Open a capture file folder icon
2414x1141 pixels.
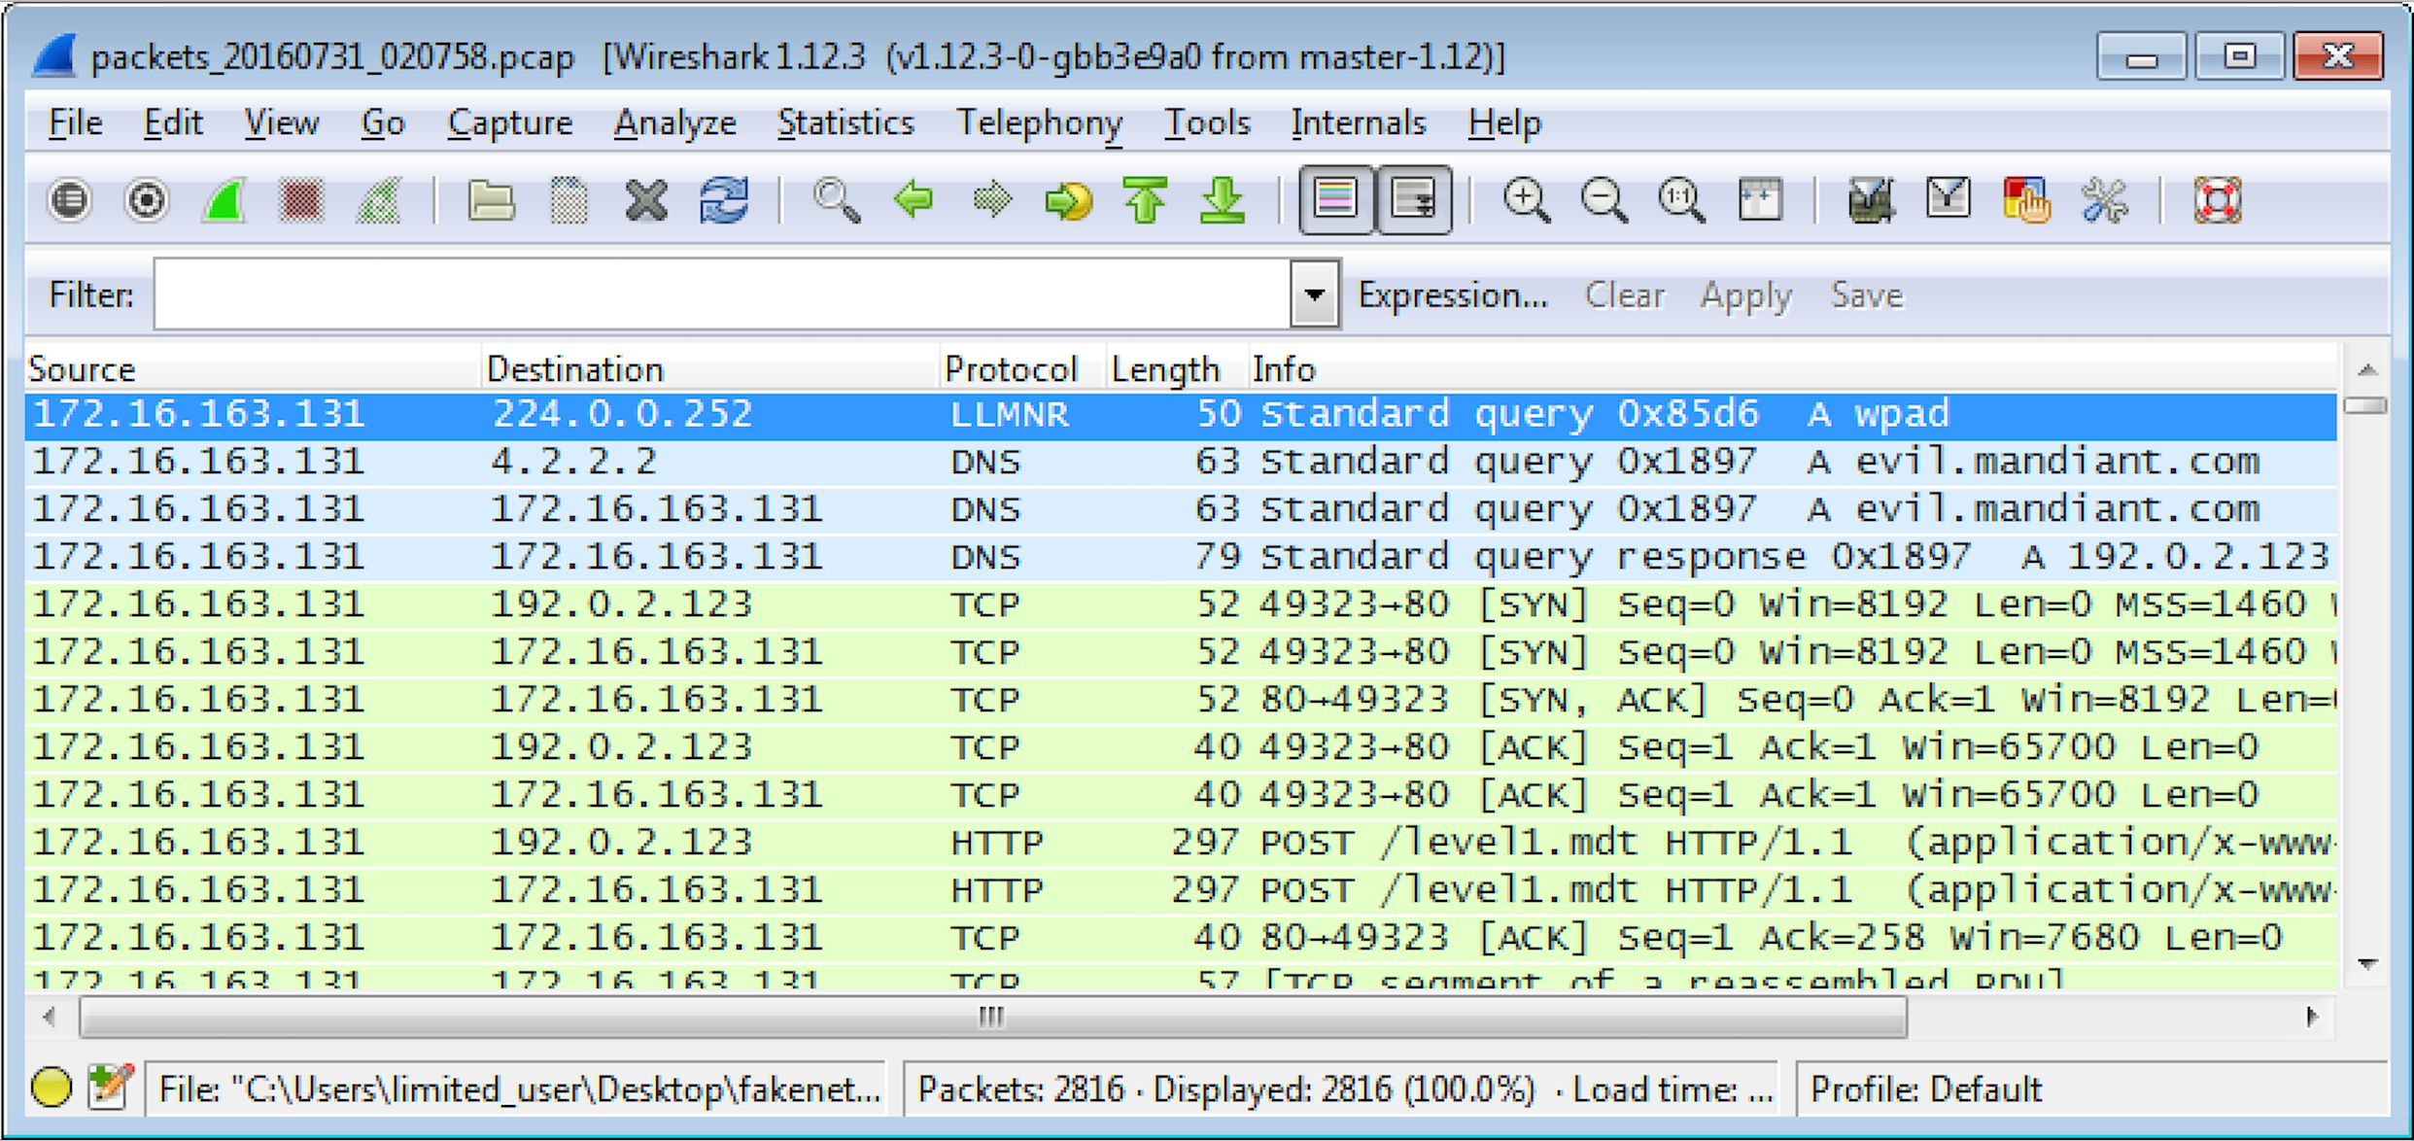491,200
